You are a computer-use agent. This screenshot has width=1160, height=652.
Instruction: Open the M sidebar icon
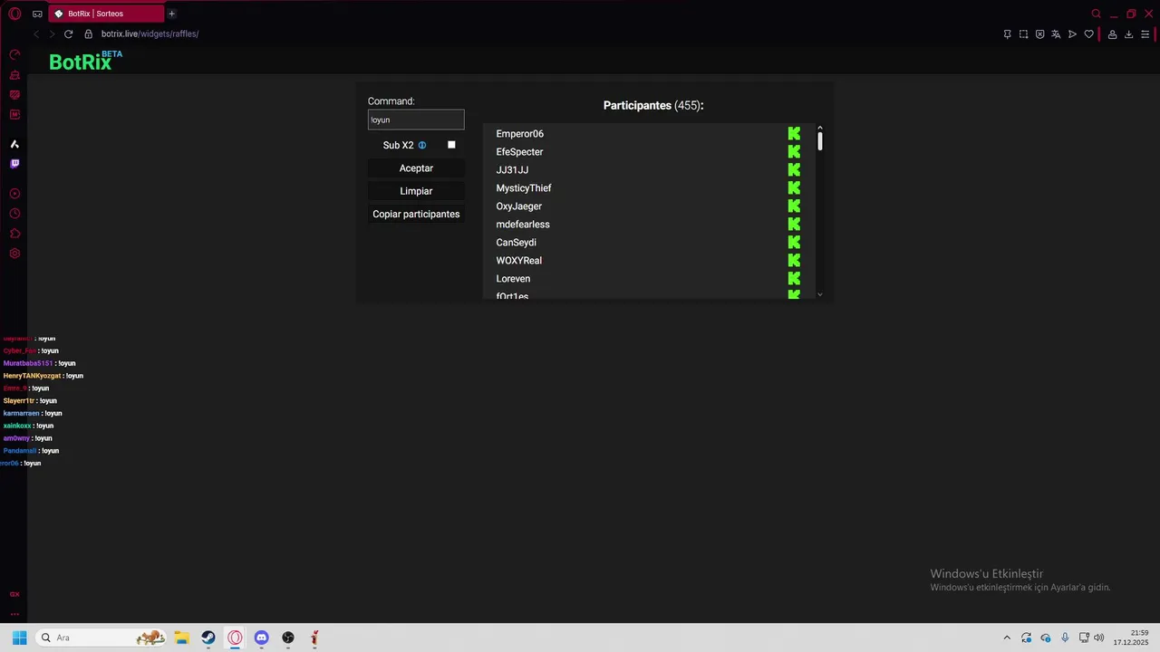(14, 114)
